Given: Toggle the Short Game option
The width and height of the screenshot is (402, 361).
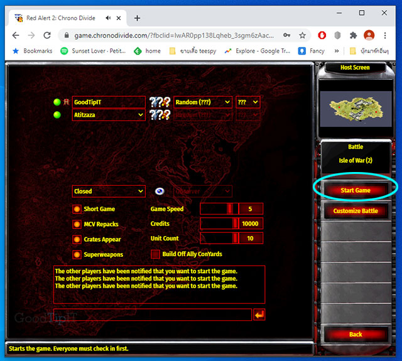Looking at the screenshot, I should tap(77, 209).
